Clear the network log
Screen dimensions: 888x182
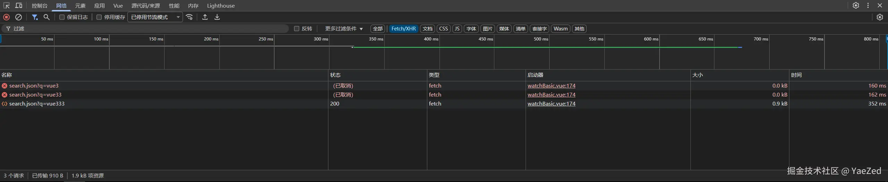19,17
